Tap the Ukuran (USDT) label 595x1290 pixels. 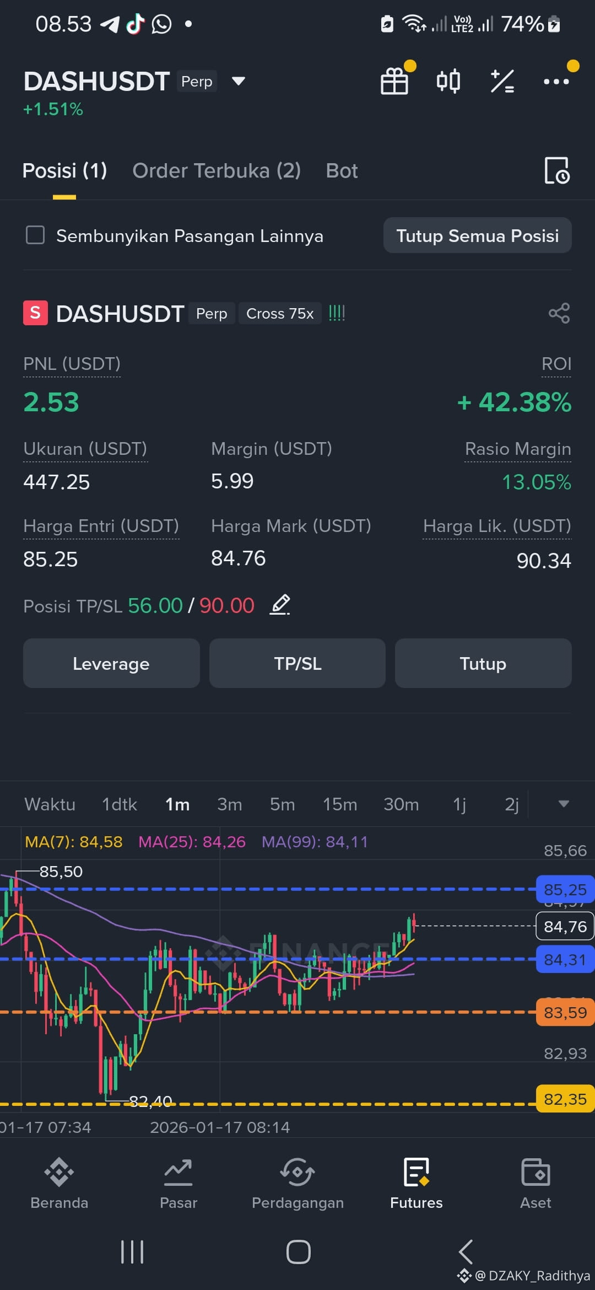coord(85,449)
